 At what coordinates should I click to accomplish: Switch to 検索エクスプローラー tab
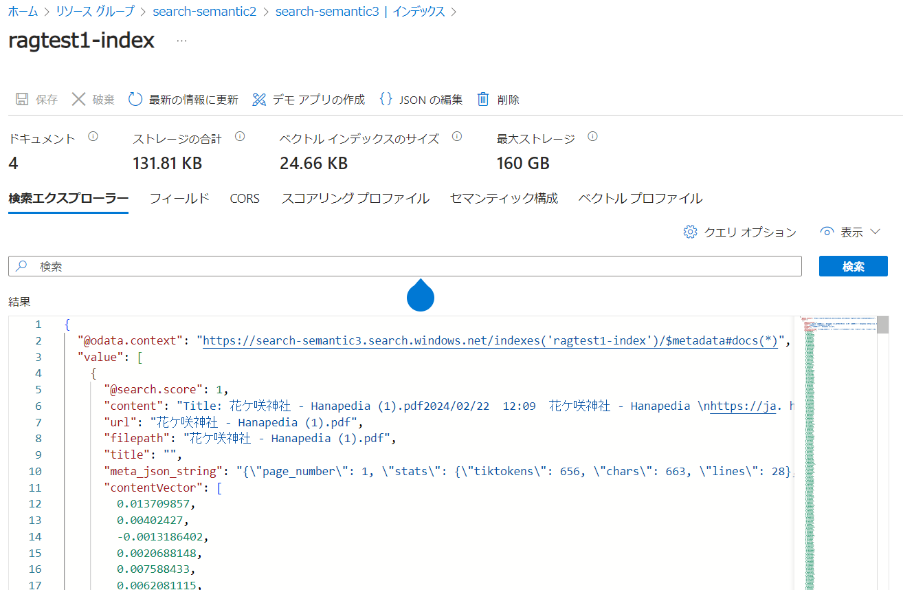69,199
